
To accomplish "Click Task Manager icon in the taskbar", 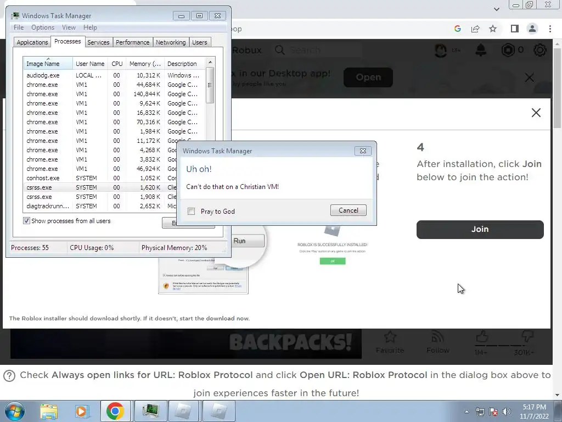I will coord(150,411).
